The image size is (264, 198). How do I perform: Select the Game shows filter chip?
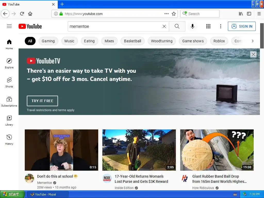coord(193,41)
